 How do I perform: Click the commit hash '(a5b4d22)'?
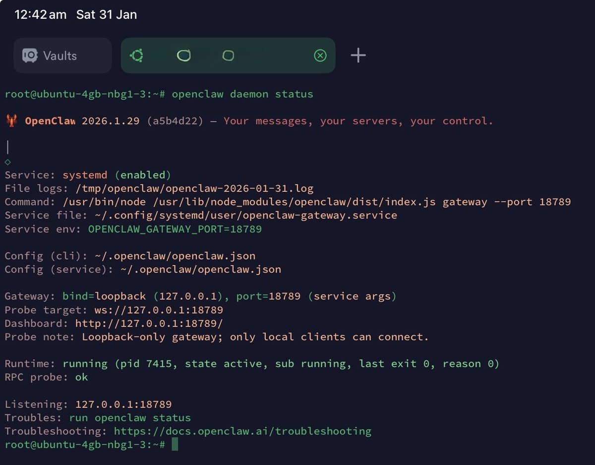point(175,121)
